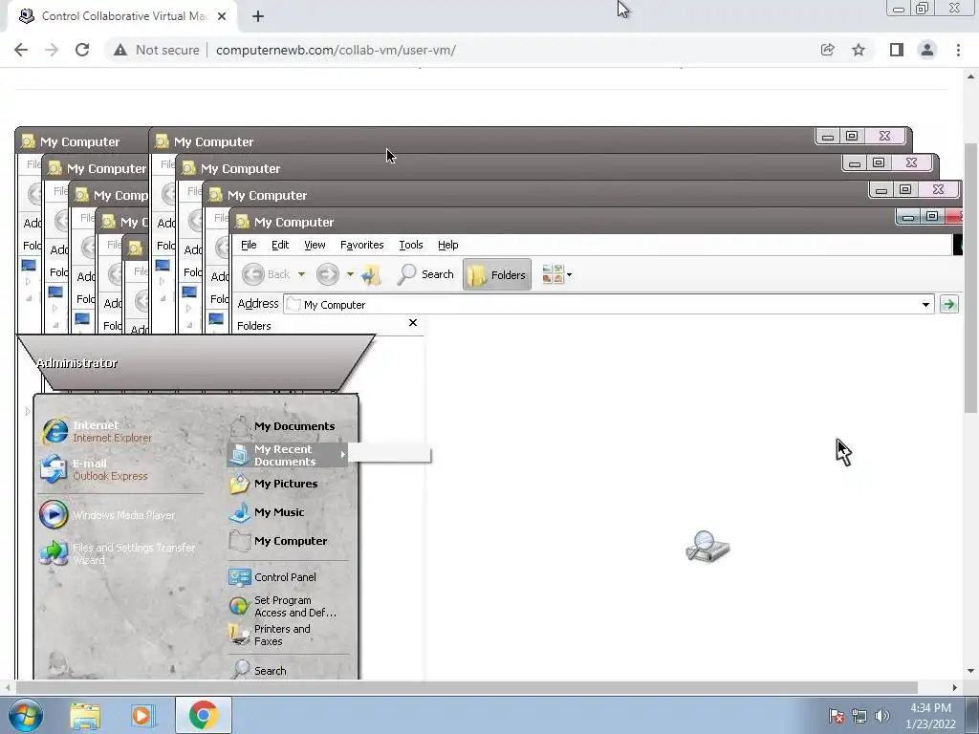This screenshot has height=734, width=979.
Task: Open My Music folder
Action: click(268, 512)
